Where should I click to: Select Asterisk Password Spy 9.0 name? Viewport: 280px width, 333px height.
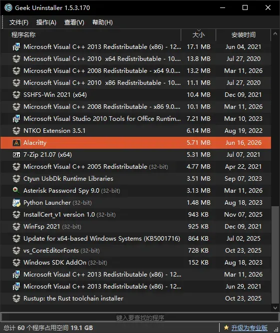coord(61,191)
